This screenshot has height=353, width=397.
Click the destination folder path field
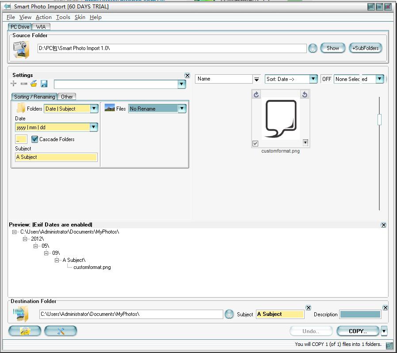point(131,314)
